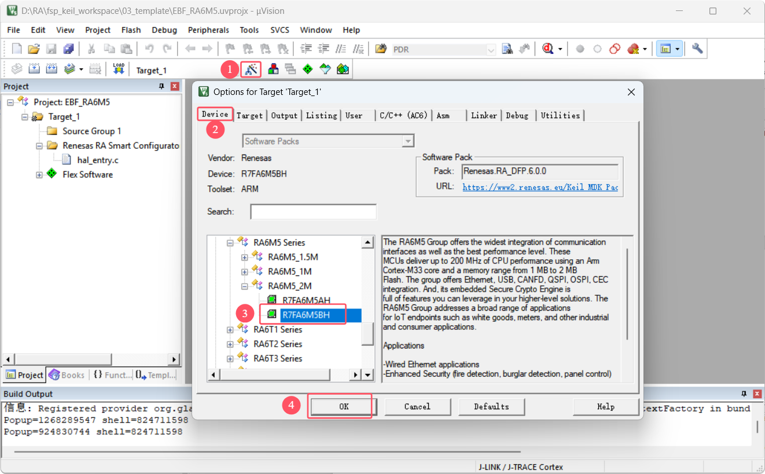The width and height of the screenshot is (765, 474).
Task: Switch to the Linker tab
Action: 484,116
